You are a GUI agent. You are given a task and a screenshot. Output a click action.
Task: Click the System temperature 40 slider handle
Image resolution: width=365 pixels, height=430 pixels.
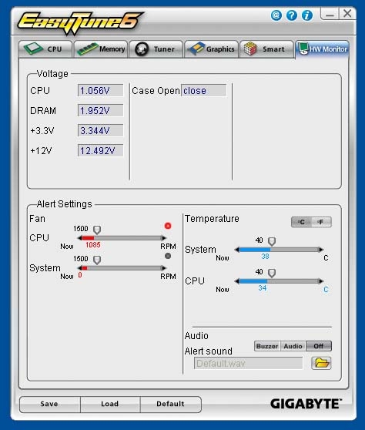272,241
